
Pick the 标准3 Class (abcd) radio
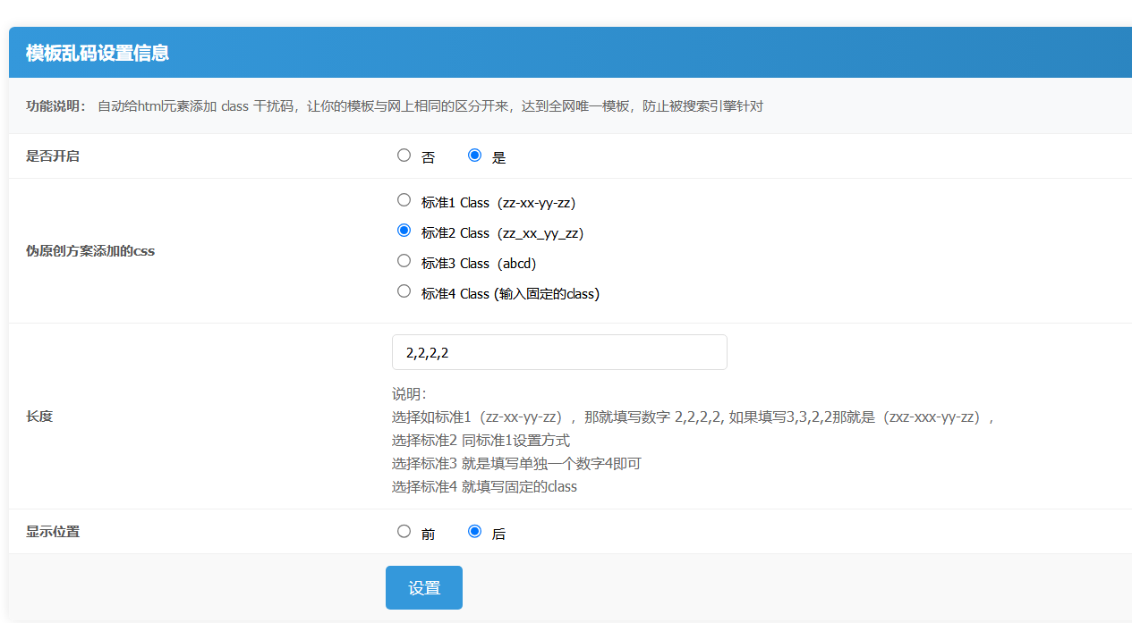coord(404,261)
